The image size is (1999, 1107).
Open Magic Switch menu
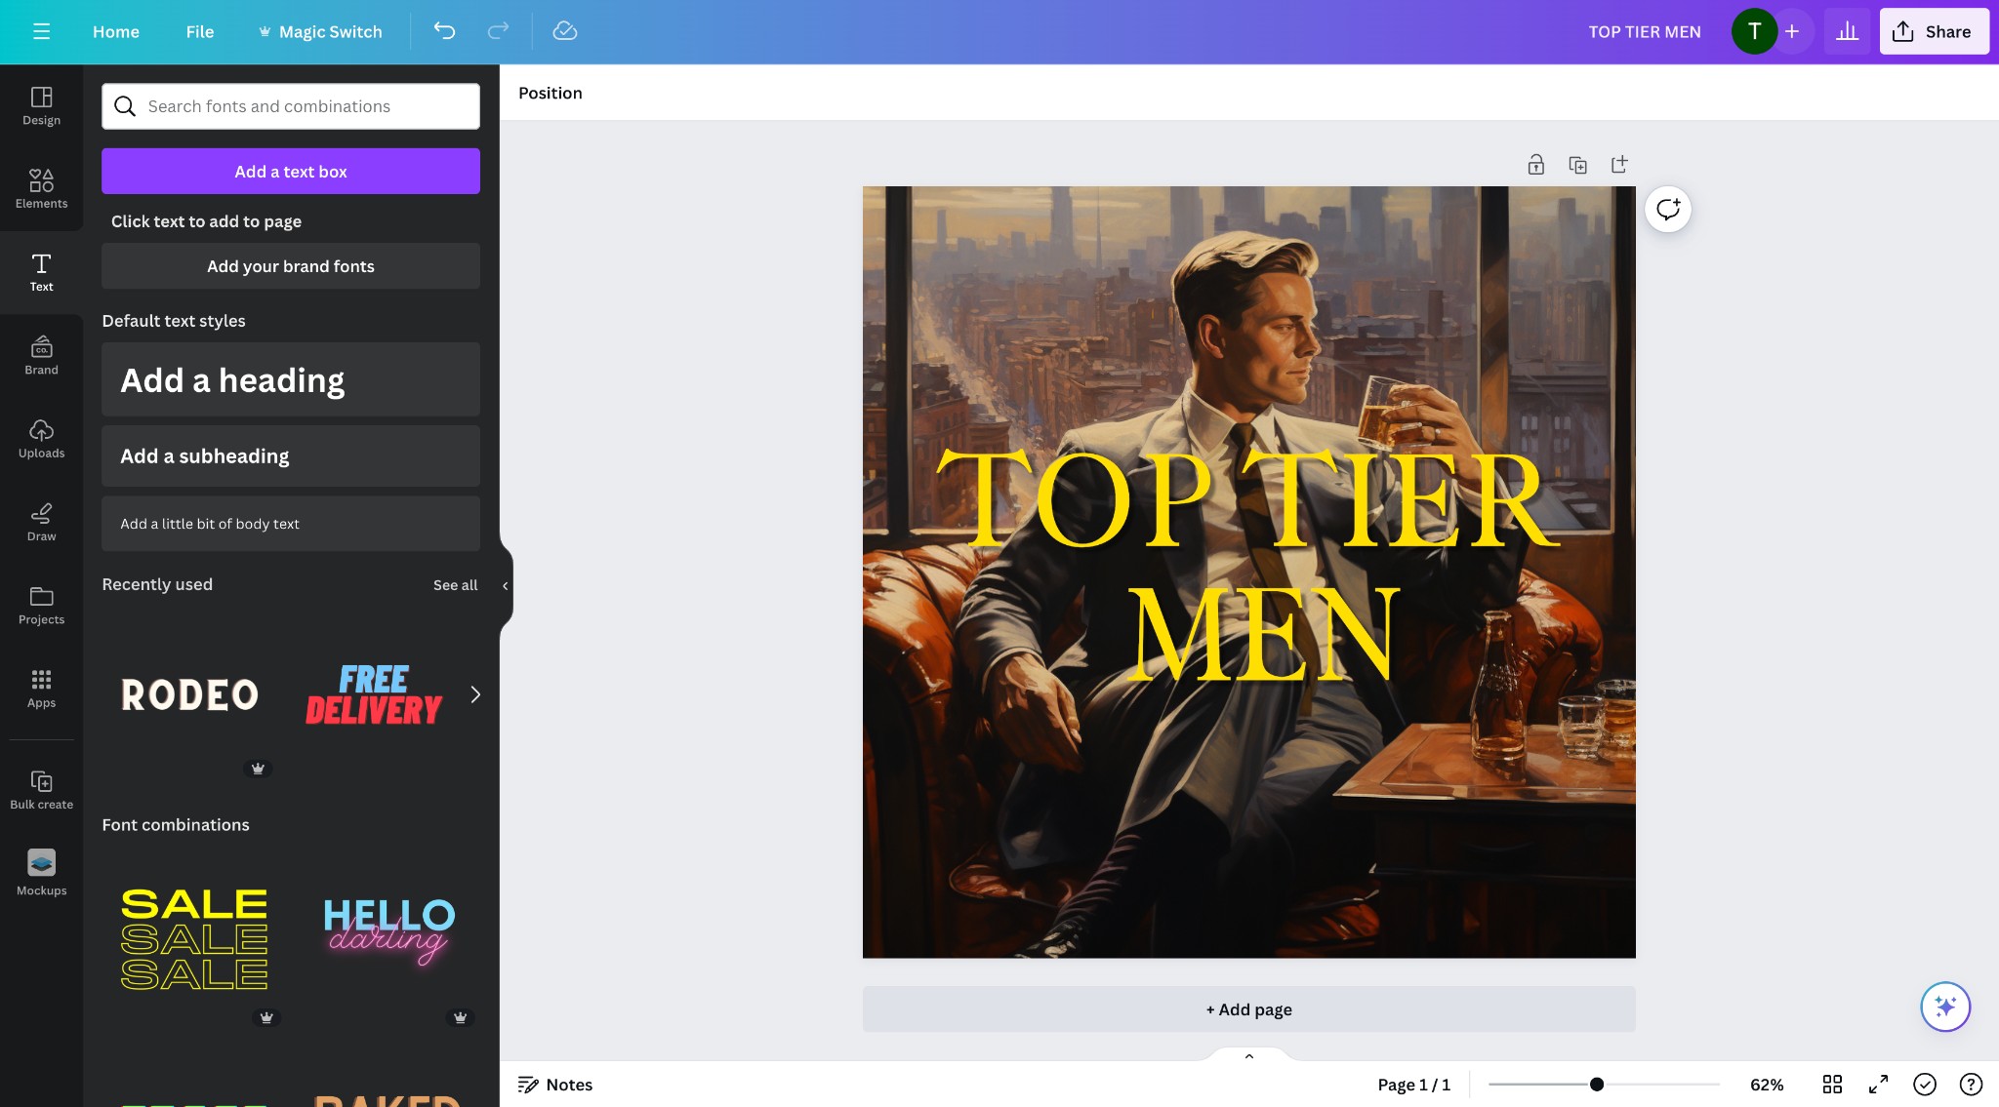pyautogui.click(x=320, y=31)
